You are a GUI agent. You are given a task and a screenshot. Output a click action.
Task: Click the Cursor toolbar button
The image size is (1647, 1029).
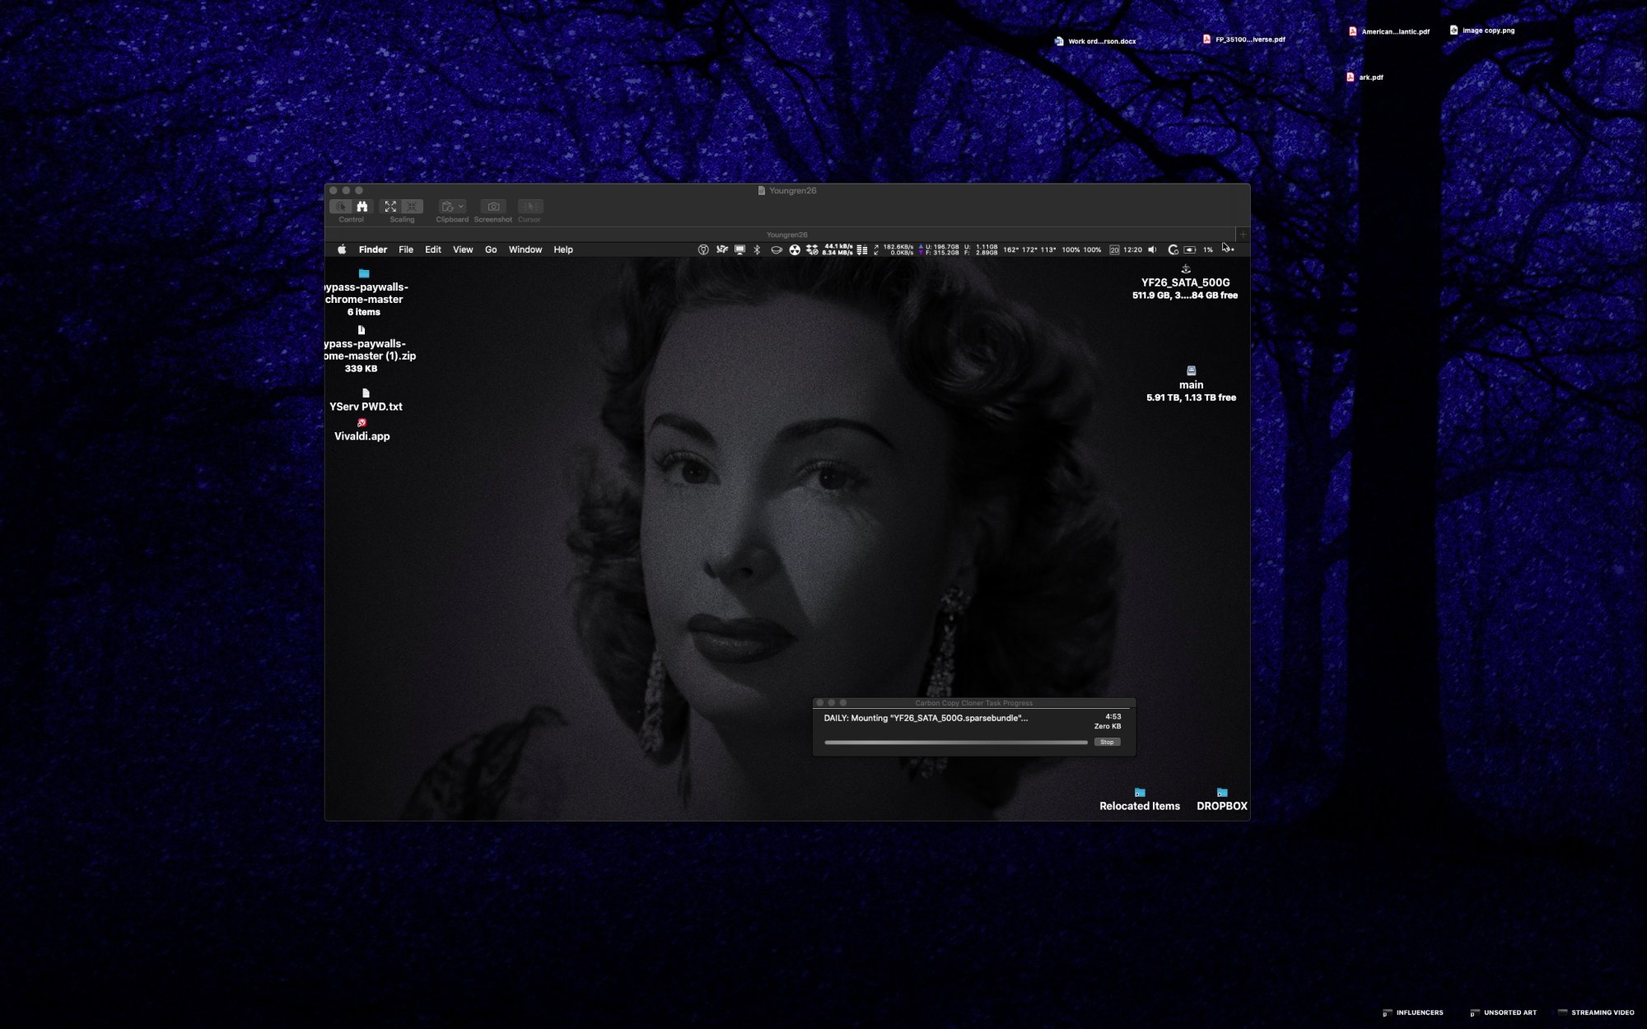coord(530,207)
